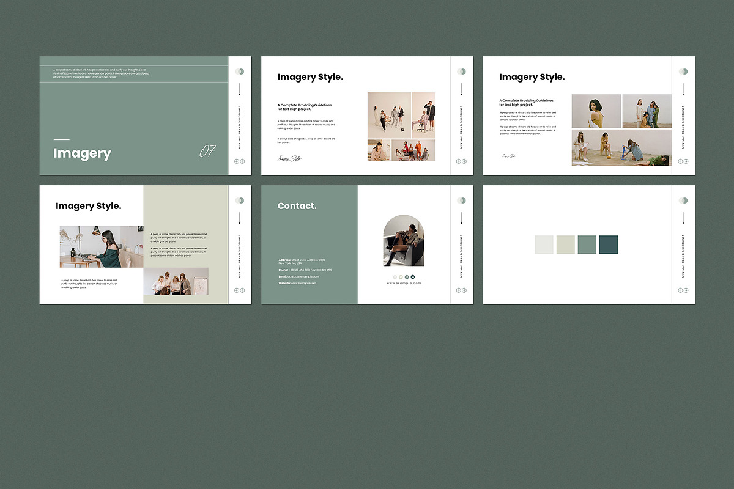
Task: Click overlapping circles logo on Contact slide
Action: 462,200
